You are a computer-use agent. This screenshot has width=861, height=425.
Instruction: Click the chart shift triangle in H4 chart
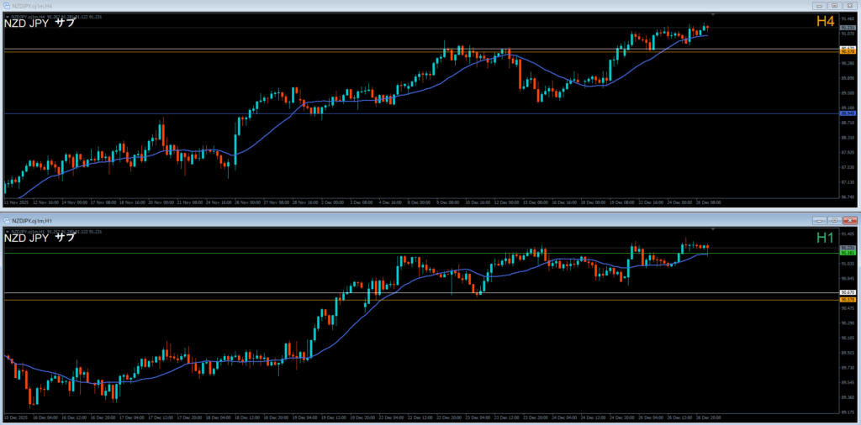pyautogui.click(x=713, y=13)
